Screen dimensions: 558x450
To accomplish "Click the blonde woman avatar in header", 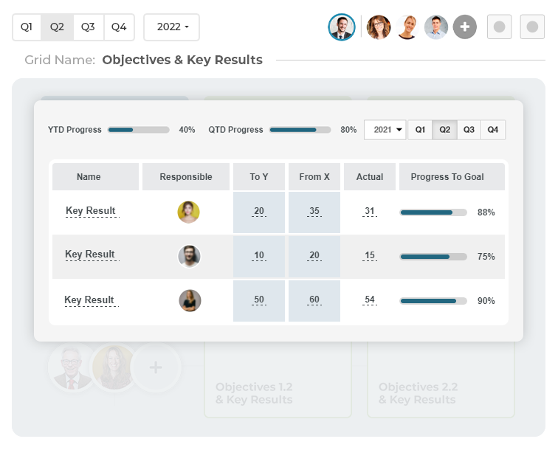I will tap(407, 27).
